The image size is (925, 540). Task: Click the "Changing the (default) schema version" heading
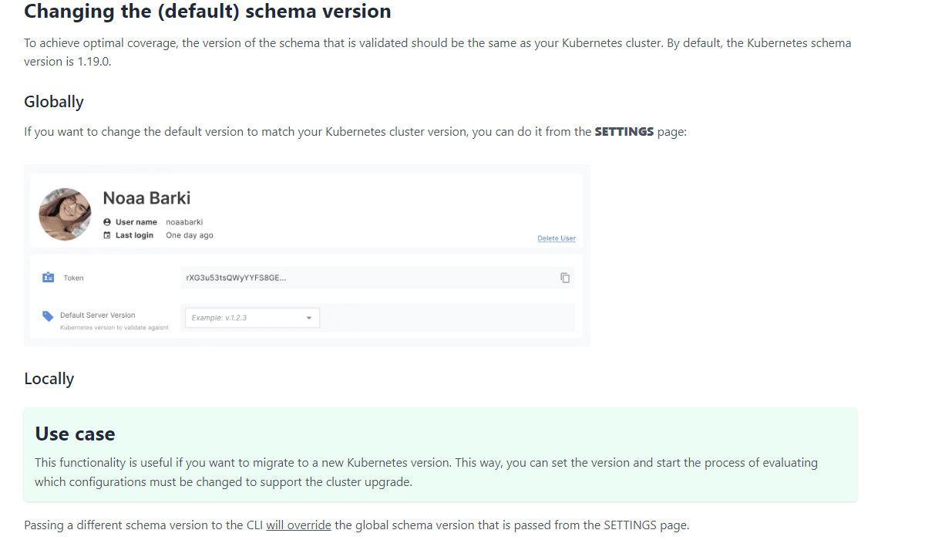point(207,12)
